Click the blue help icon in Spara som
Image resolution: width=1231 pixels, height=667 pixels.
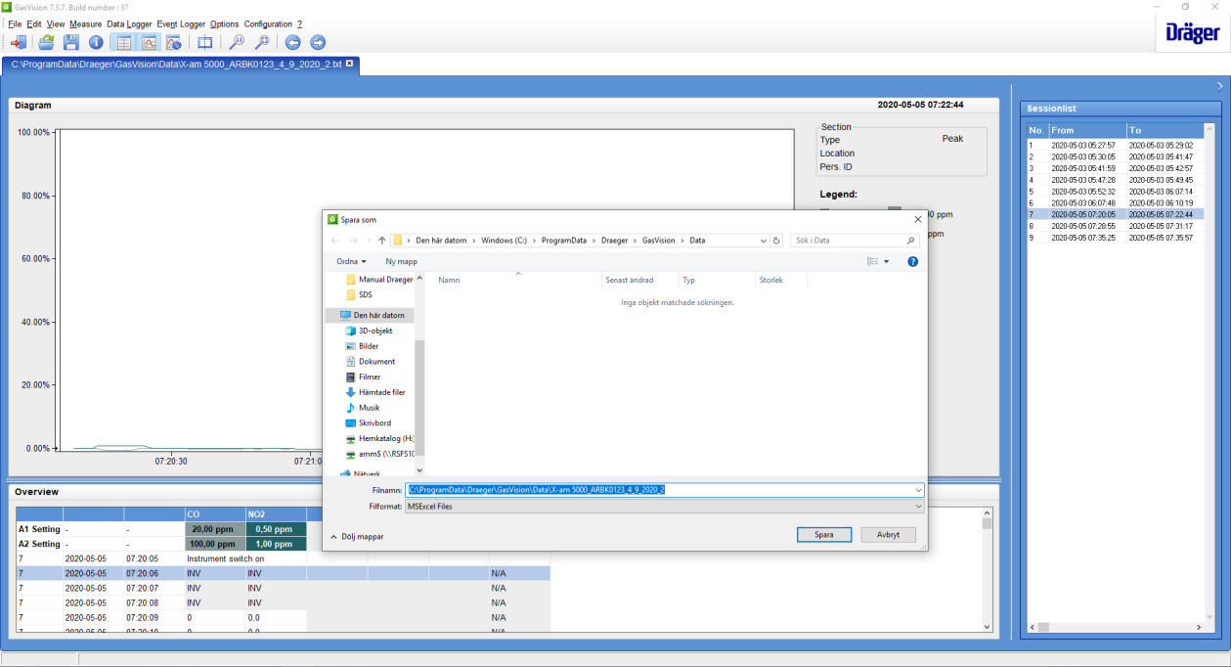[912, 261]
